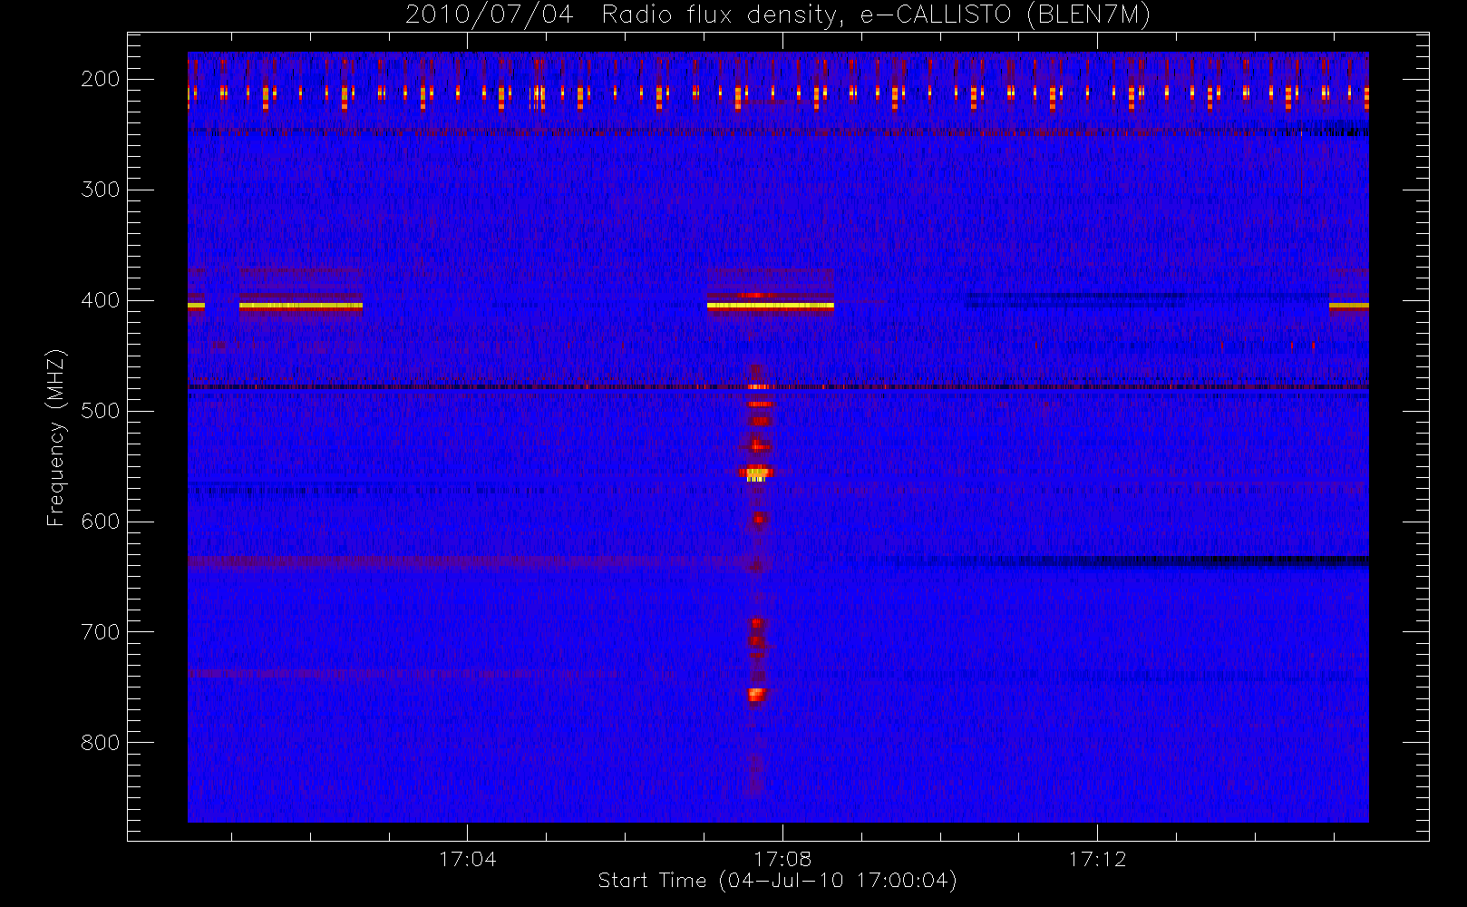Click the 400 frequency tick label

coord(101,300)
